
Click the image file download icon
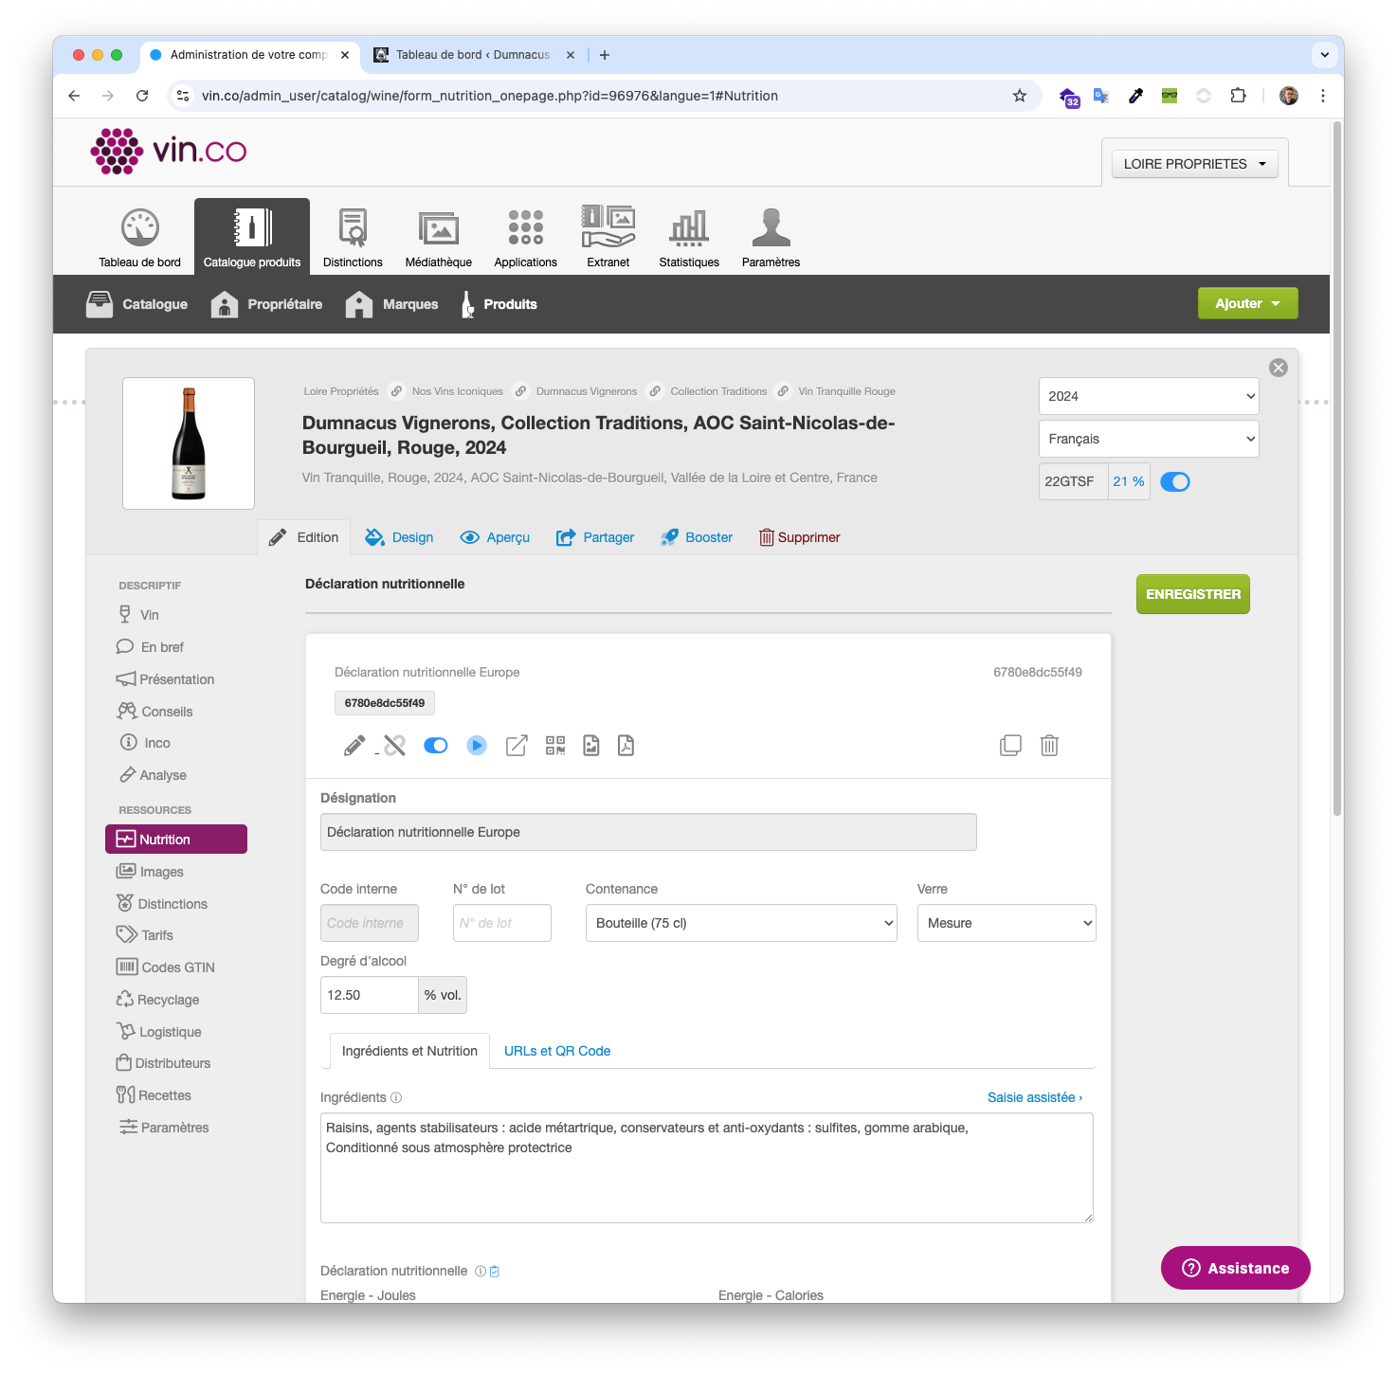[591, 746]
